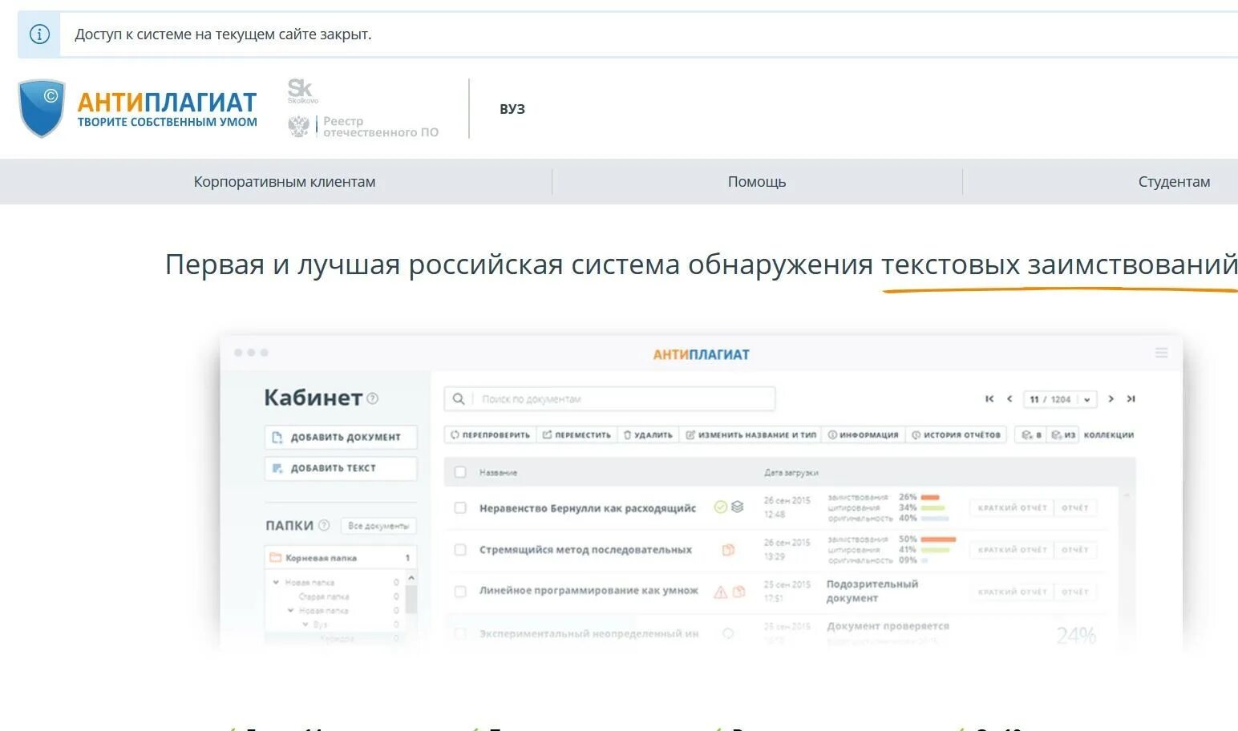Collapse the nested Новая папка tree node
The height and width of the screenshot is (731, 1238).
coord(290,610)
